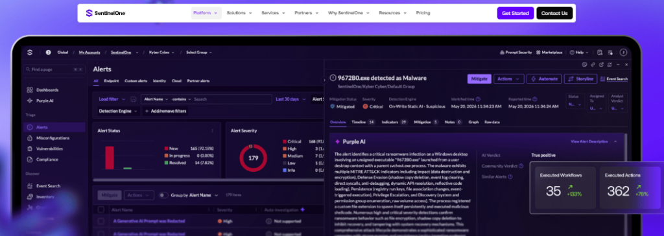Screen dimensions: 664x236
Task: Select the Alerts icon in sidebar
Action: (30, 127)
